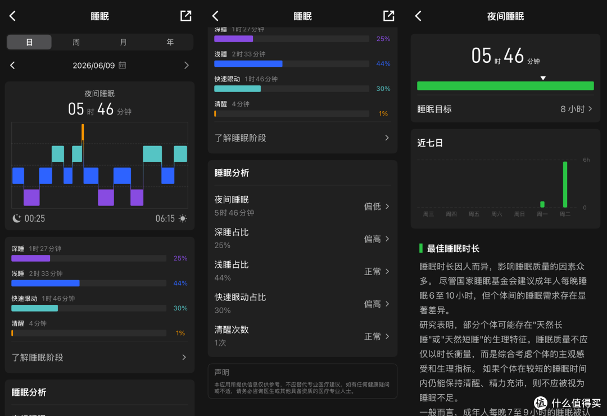Tap the 周一 small green bar in chart
The image size is (607, 416).
coord(542,204)
